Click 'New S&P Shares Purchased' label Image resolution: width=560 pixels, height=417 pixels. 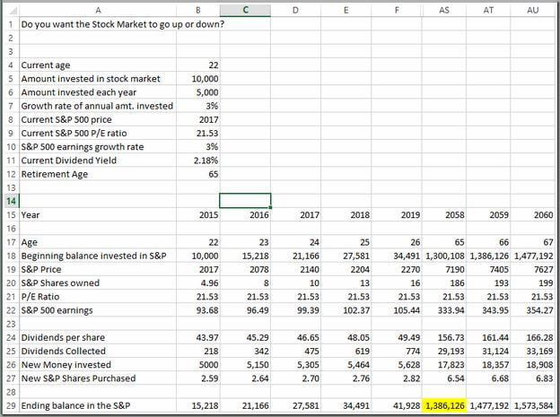[x=78, y=378]
